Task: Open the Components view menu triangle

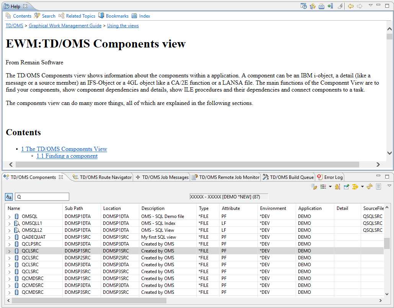Action: [389, 186]
